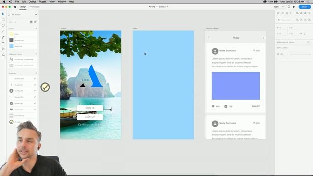Add a color with Colors plus button
This screenshot has width=313, height=176.
point(36,29)
